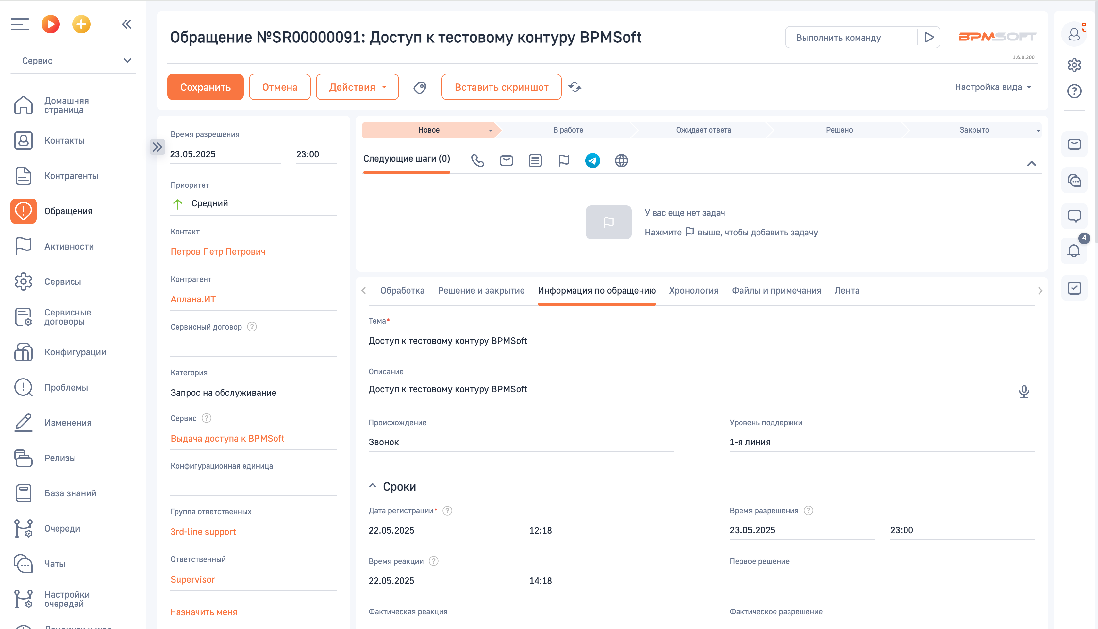The image size is (1098, 629).
Task: Open the hamburger navigation menu
Action: click(x=20, y=24)
